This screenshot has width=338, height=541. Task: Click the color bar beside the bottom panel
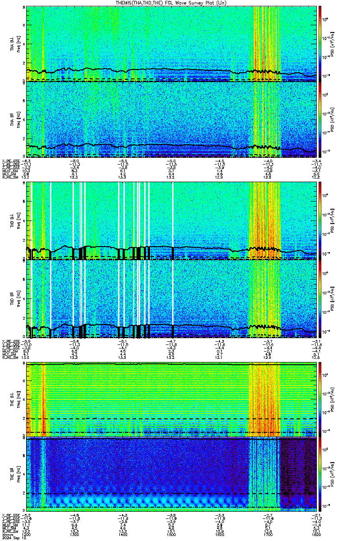[x=320, y=474]
